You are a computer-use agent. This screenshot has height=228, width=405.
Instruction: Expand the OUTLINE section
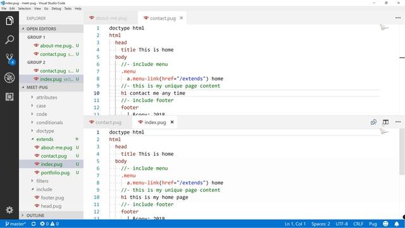click(51, 215)
